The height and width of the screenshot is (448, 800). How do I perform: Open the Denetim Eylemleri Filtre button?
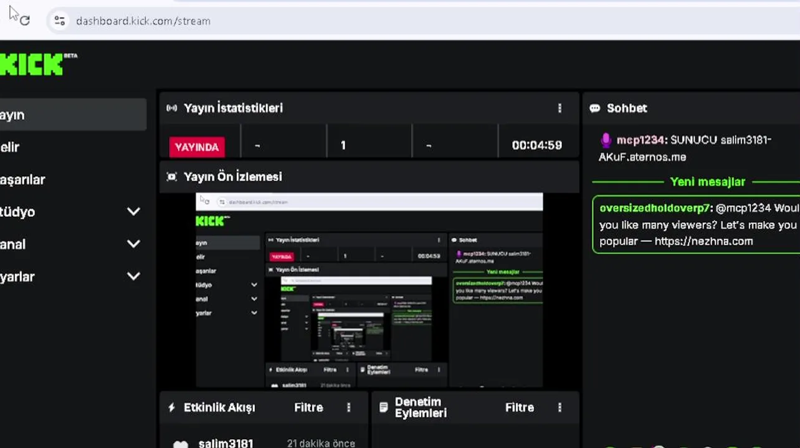pyautogui.click(x=520, y=408)
